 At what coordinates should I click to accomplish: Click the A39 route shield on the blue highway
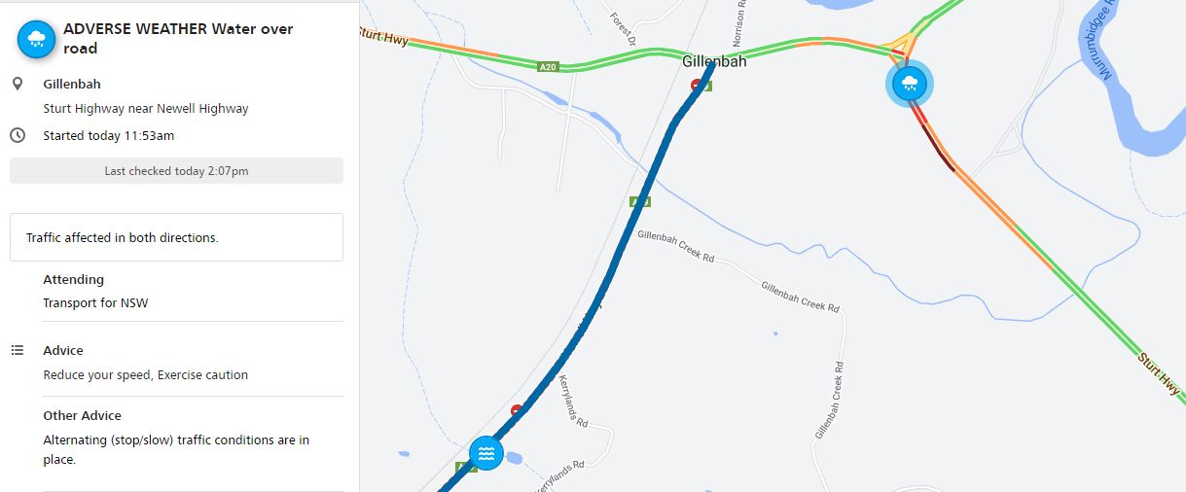pyautogui.click(x=639, y=201)
